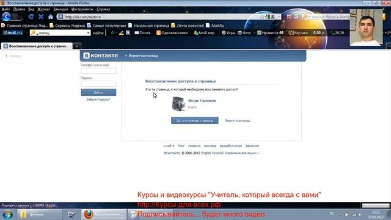The image size is (391, 220).
Task: Click the RU language indicator in tray
Action: point(332,214)
